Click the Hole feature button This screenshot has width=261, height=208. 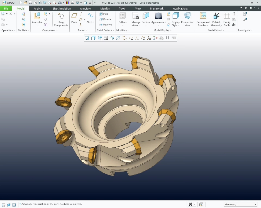point(104,14)
